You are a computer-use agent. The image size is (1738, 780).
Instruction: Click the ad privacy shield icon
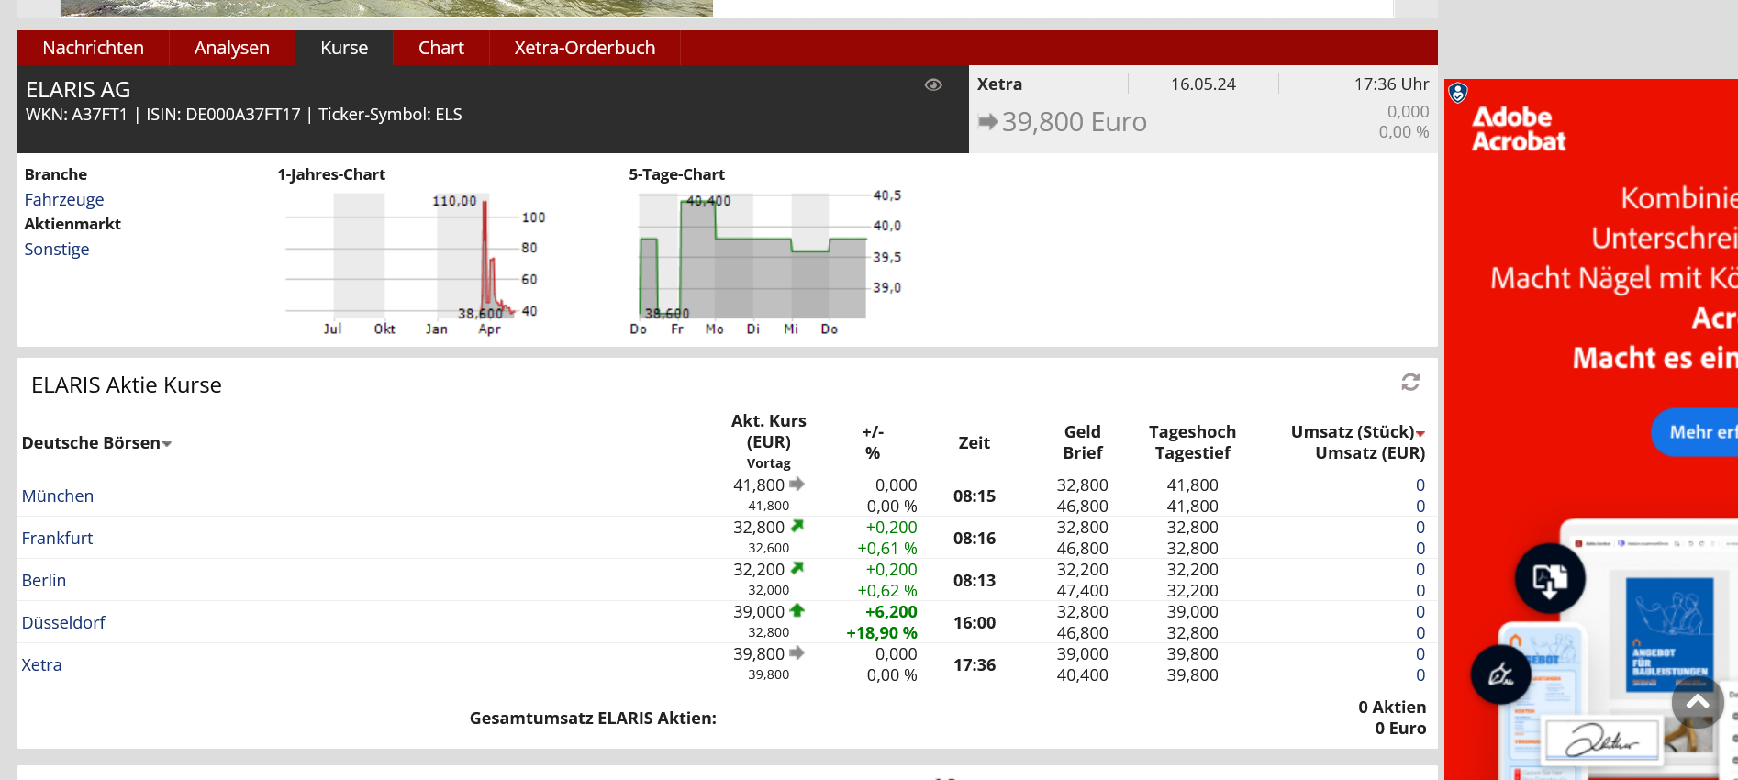pyautogui.click(x=1458, y=93)
